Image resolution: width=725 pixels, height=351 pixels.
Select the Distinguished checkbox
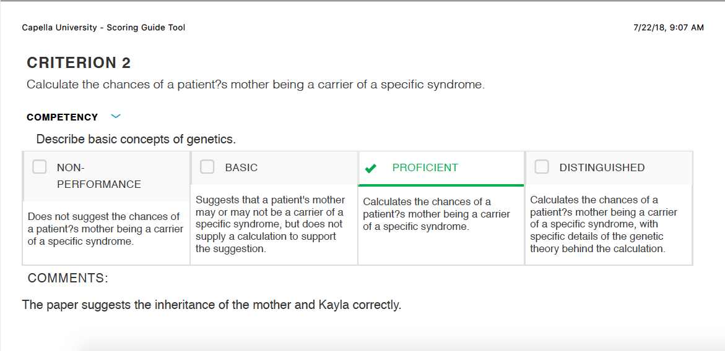pyautogui.click(x=542, y=167)
